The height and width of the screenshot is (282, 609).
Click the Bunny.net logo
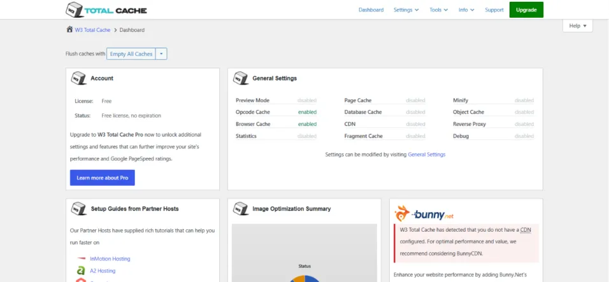(424, 214)
